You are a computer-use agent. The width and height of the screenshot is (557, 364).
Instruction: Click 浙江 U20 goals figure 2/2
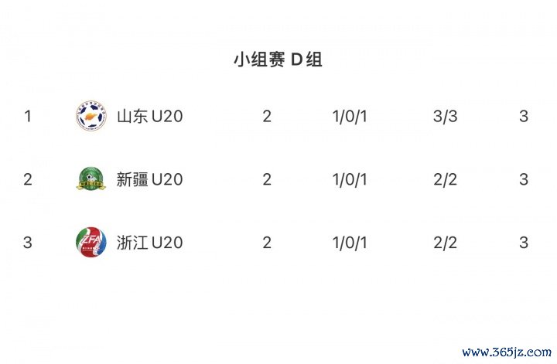point(446,243)
